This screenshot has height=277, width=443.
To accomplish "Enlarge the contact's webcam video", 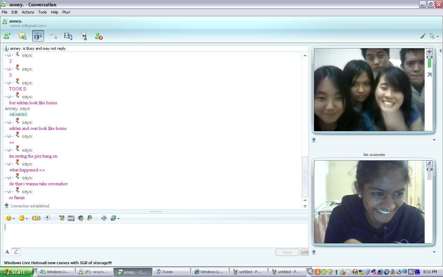I will 430,75.
